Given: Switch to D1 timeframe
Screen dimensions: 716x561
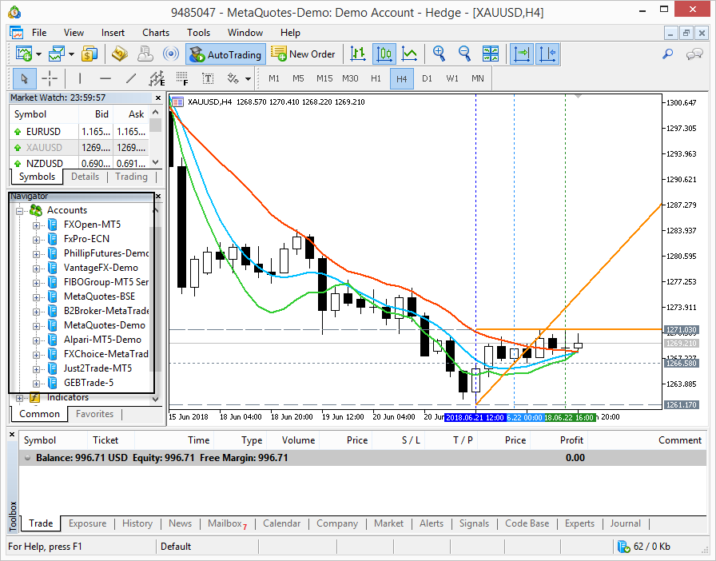Looking at the screenshot, I should point(427,78).
